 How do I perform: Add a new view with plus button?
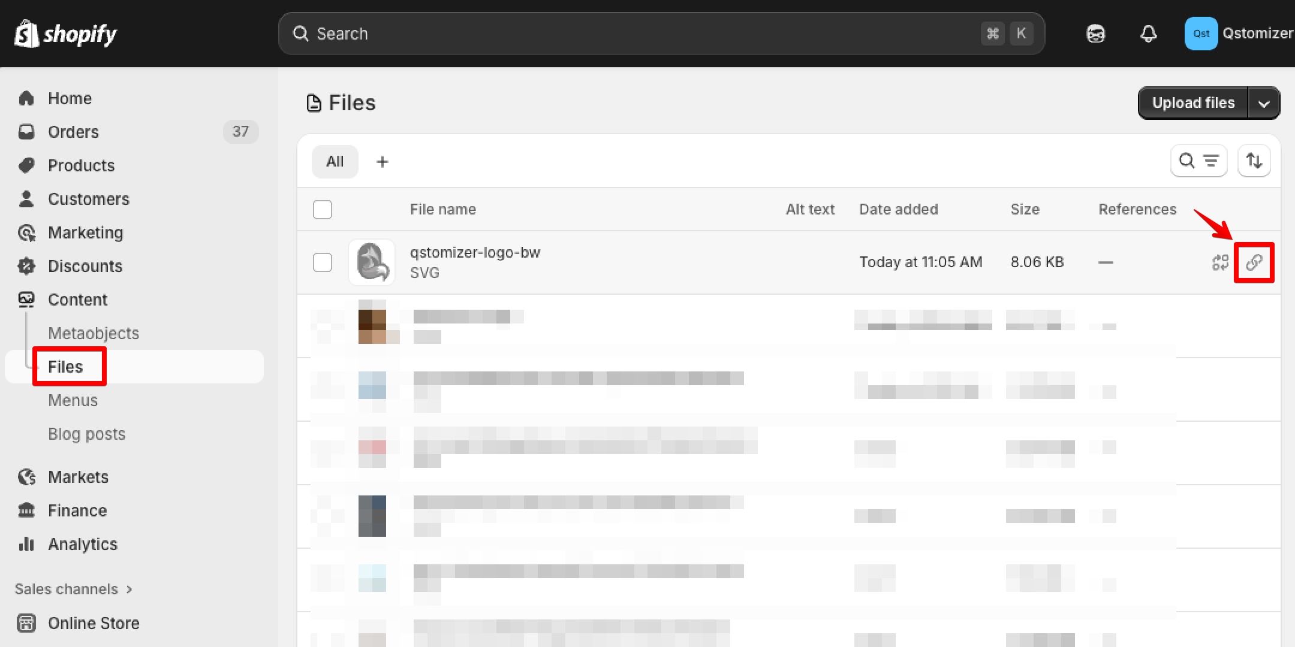(383, 162)
